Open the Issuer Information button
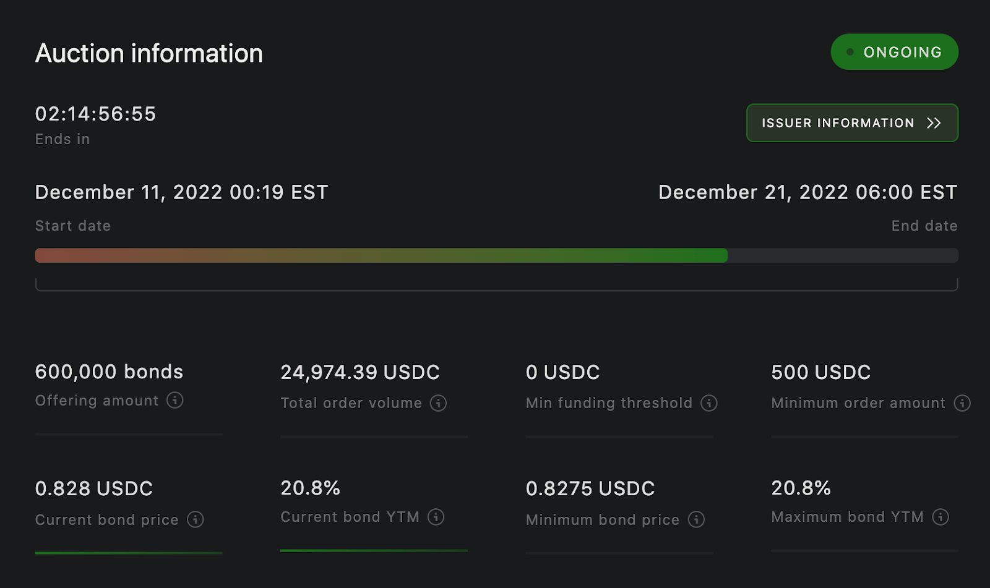The image size is (990, 588). click(852, 123)
